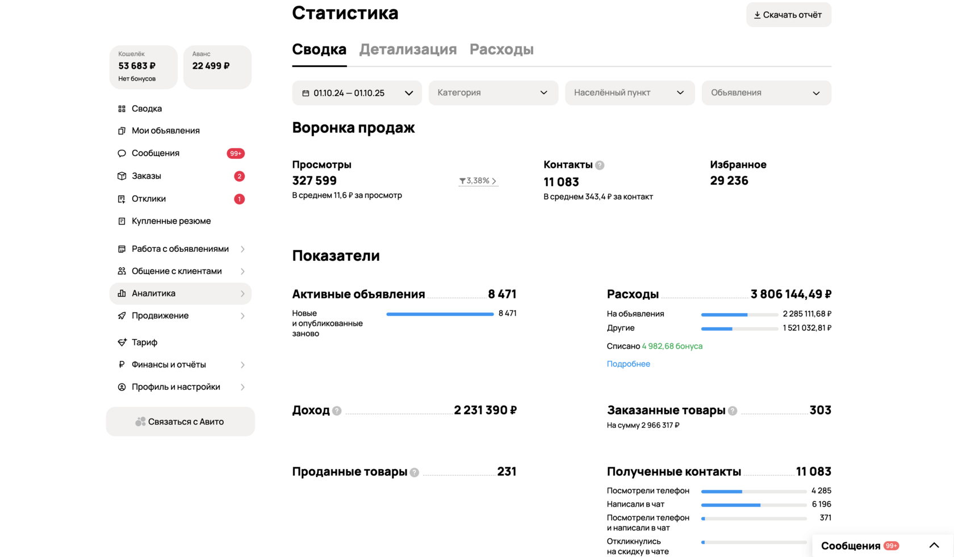The height and width of the screenshot is (557, 954).
Task: Click the Купленные резюме icon
Action: (x=122, y=221)
